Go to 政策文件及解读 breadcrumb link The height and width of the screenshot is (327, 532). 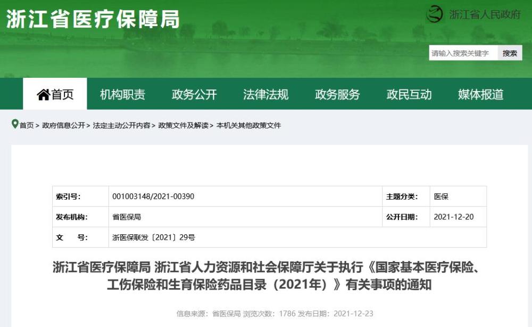pos(183,125)
